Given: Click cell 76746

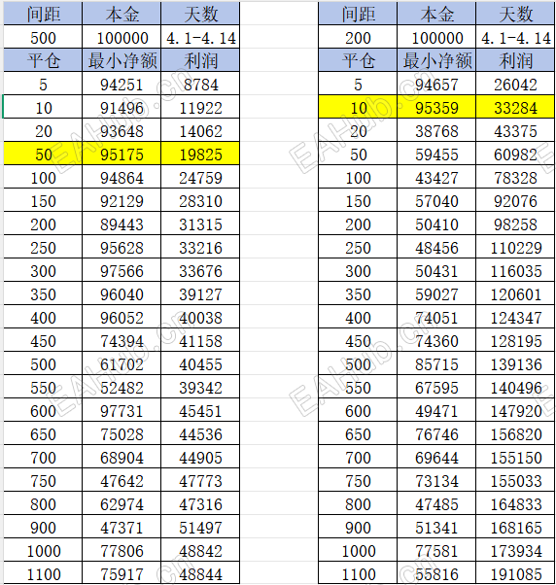Looking at the screenshot, I should pyautogui.click(x=436, y=433).
